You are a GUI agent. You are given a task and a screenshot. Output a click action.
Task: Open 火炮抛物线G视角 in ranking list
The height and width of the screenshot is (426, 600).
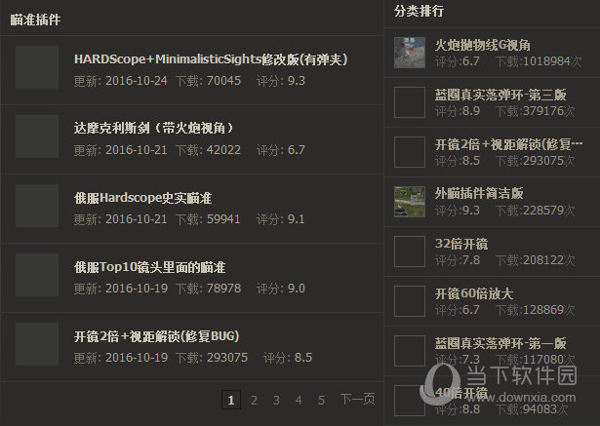click(483, 45)
